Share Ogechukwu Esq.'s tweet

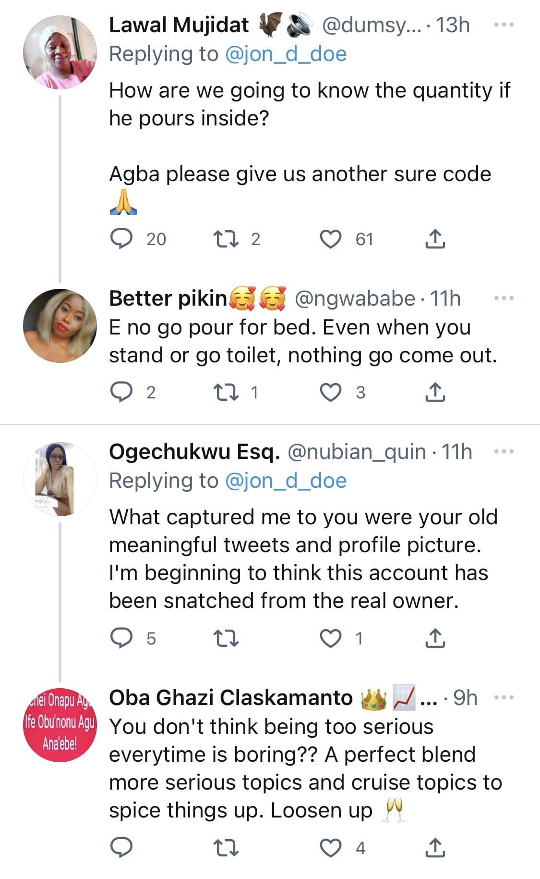435,638
